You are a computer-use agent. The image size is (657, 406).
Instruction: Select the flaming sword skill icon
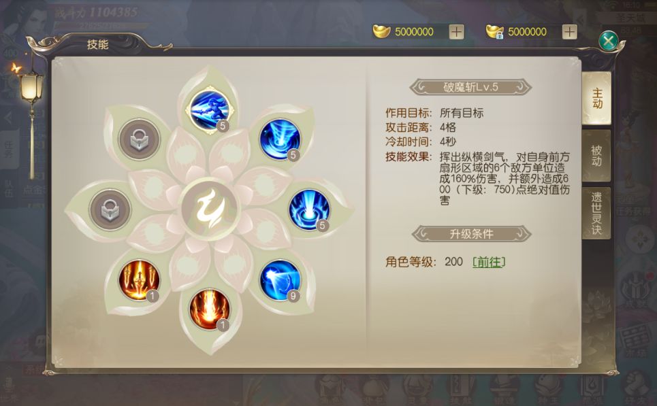pyautogui.click(x=139, y=280)
